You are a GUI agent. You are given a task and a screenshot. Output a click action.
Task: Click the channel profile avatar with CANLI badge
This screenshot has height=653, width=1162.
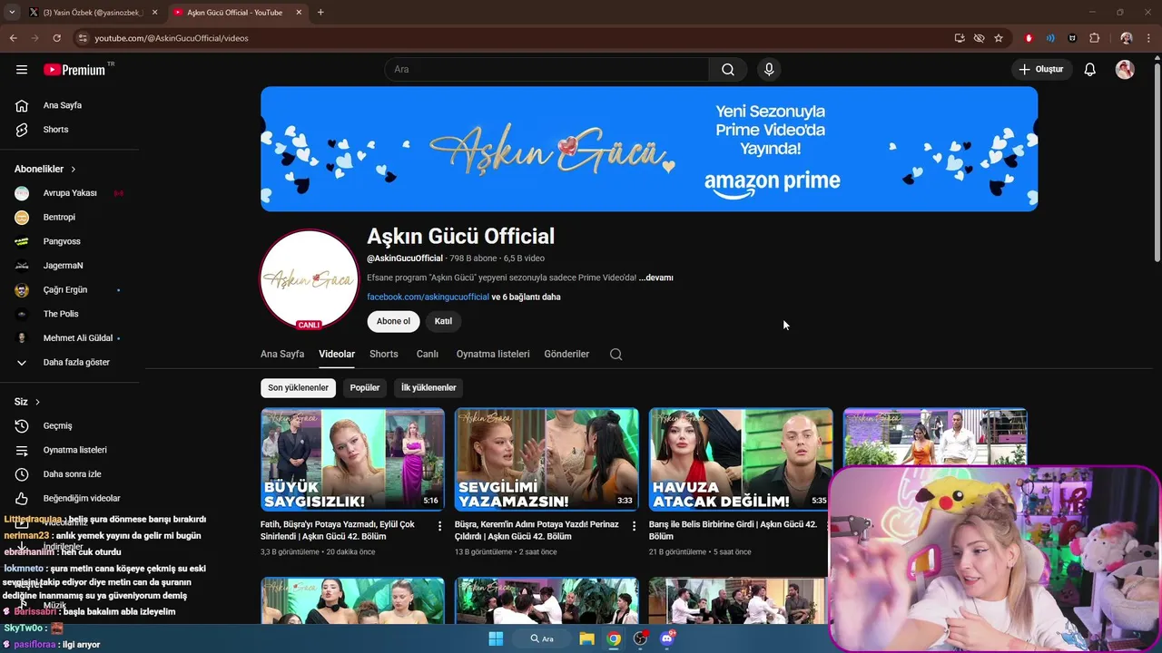[x=310, y=279]
